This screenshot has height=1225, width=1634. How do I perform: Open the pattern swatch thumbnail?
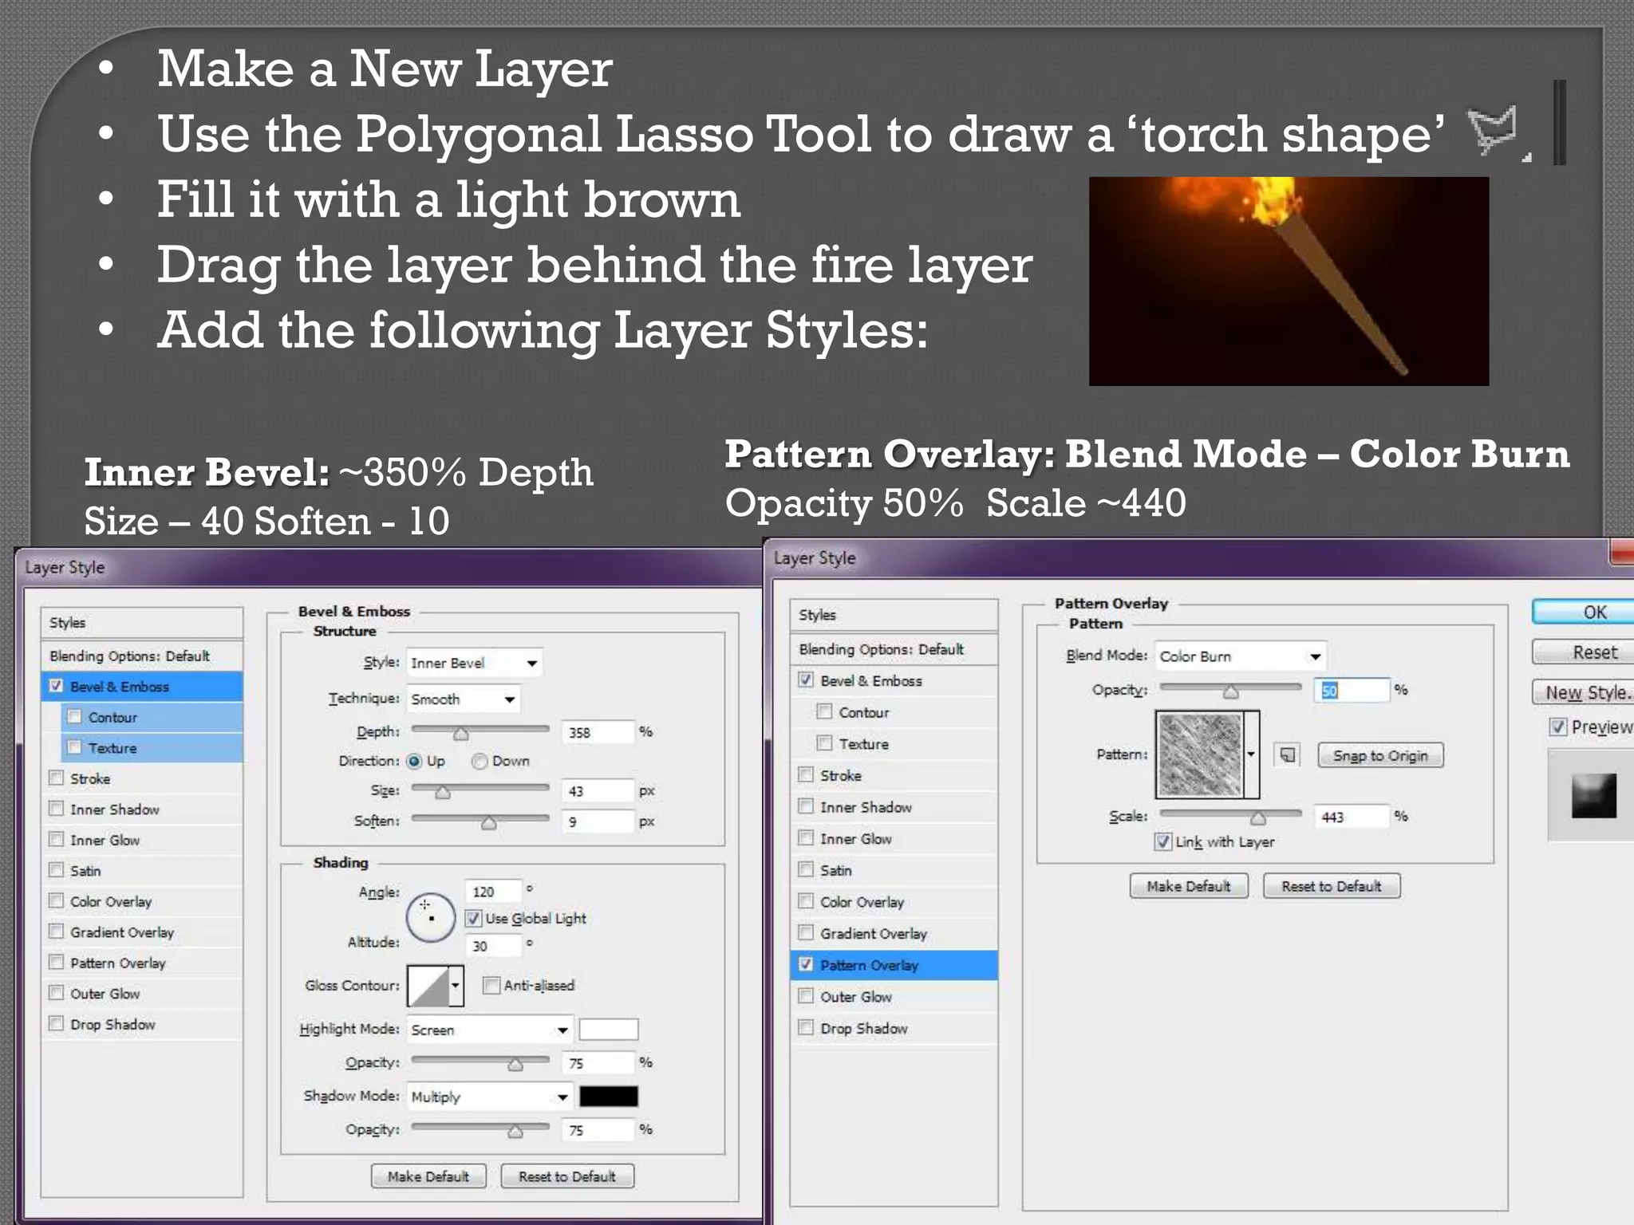point(1199,754)
